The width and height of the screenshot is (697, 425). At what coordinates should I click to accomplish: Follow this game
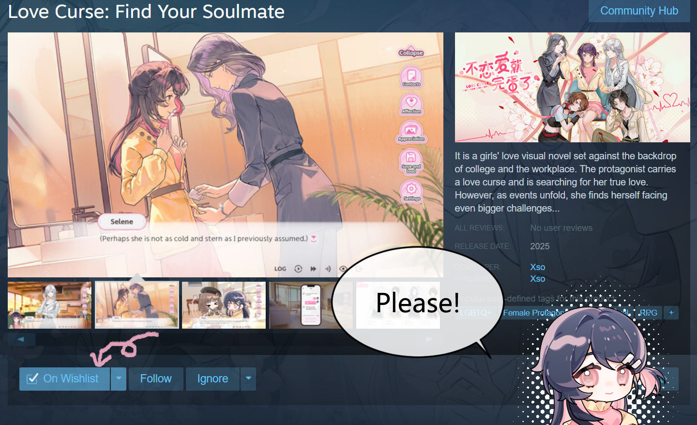[x=156, y=379]
